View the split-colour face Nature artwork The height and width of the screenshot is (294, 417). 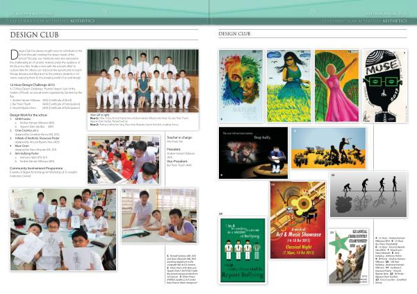point(240,86)
